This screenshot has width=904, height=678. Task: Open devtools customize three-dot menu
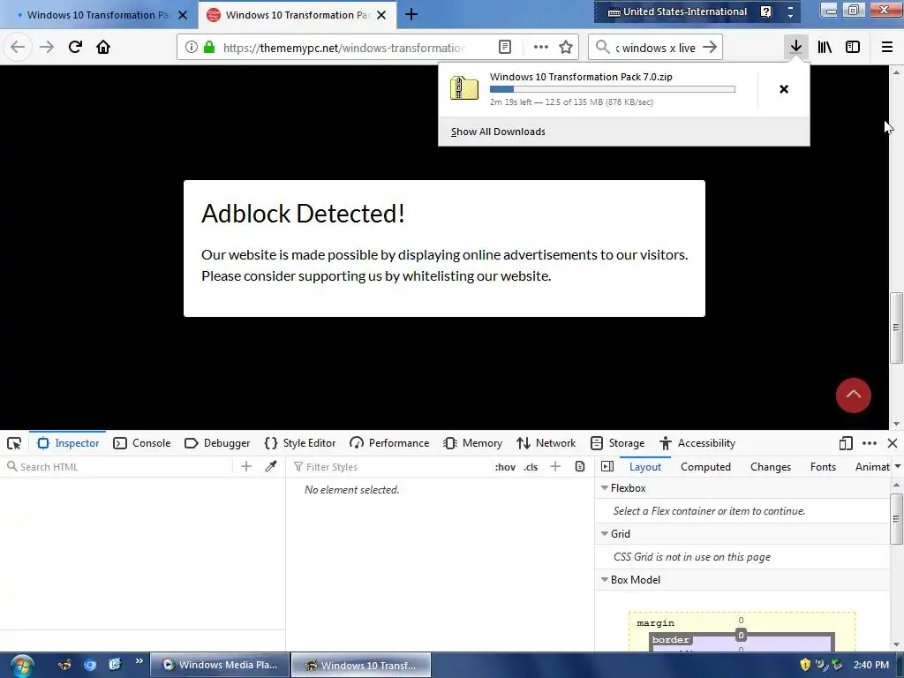coord(870,443)
